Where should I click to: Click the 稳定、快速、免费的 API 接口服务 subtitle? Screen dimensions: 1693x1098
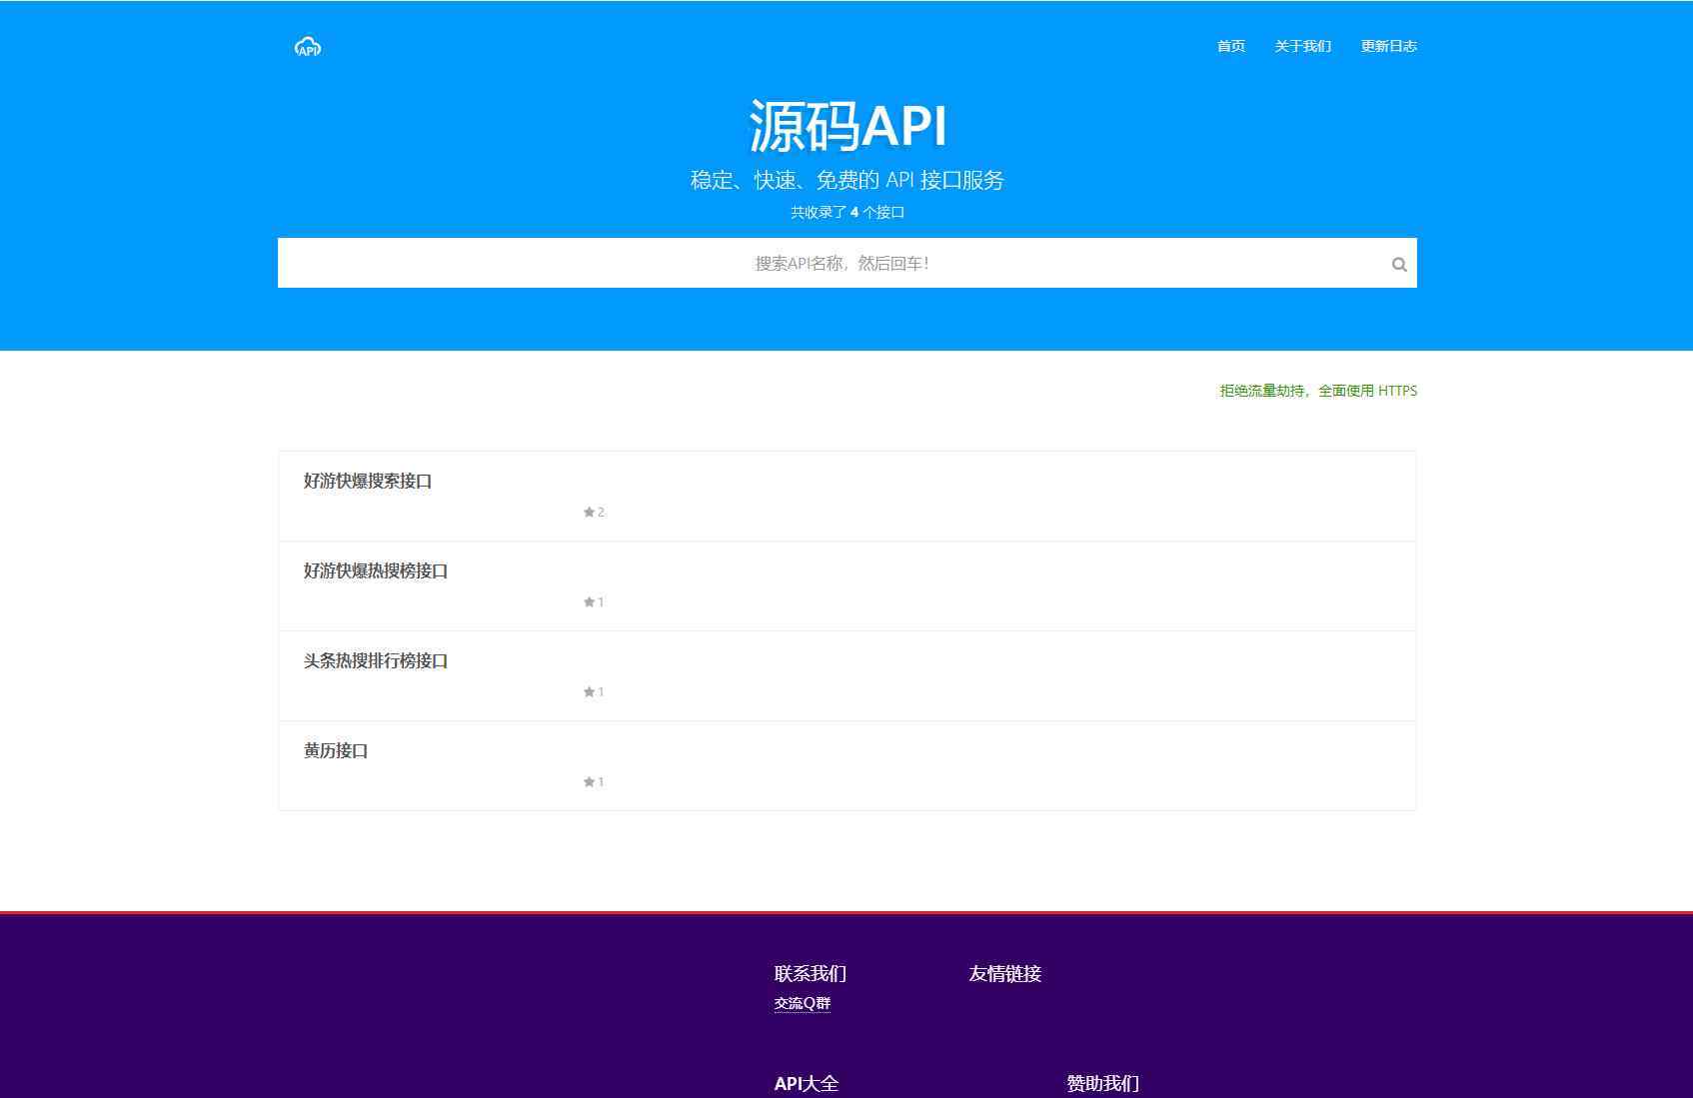coord(847,180)
